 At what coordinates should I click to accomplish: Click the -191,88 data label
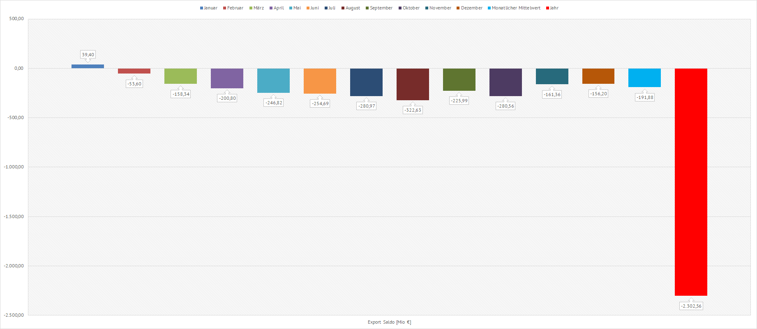(645, 97)
